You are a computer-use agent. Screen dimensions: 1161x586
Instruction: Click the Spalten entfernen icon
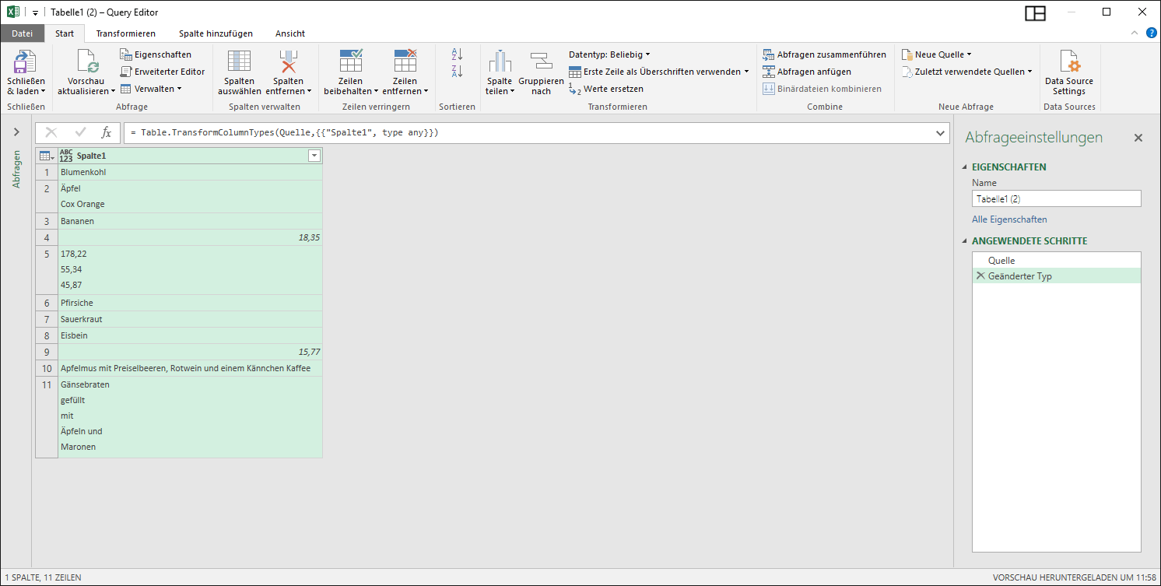[x=289, y=61]
